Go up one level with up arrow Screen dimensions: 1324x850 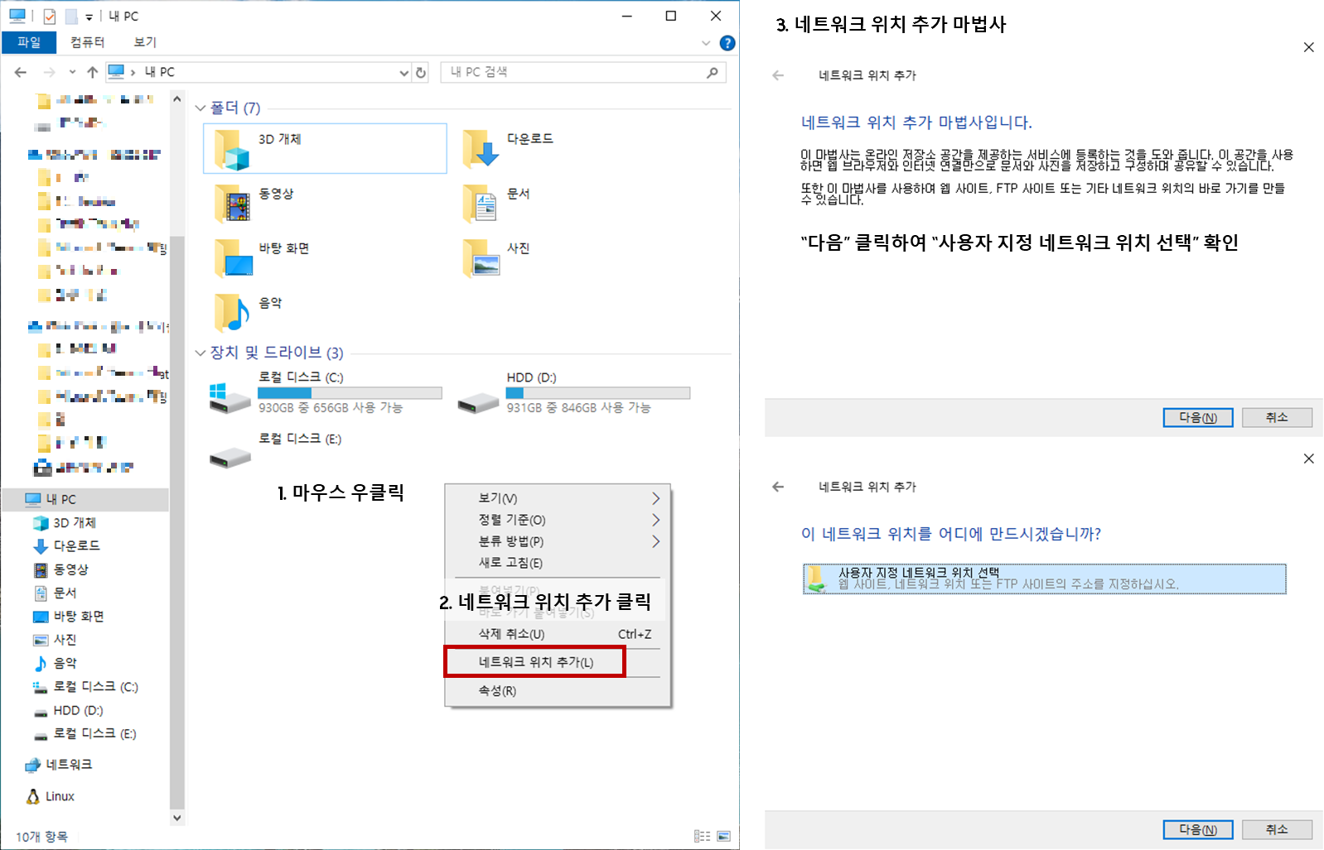tap(92, 73)
